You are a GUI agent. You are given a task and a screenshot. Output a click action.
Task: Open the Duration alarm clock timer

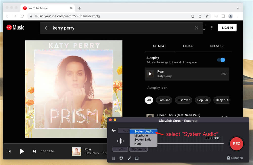(235, 158)
